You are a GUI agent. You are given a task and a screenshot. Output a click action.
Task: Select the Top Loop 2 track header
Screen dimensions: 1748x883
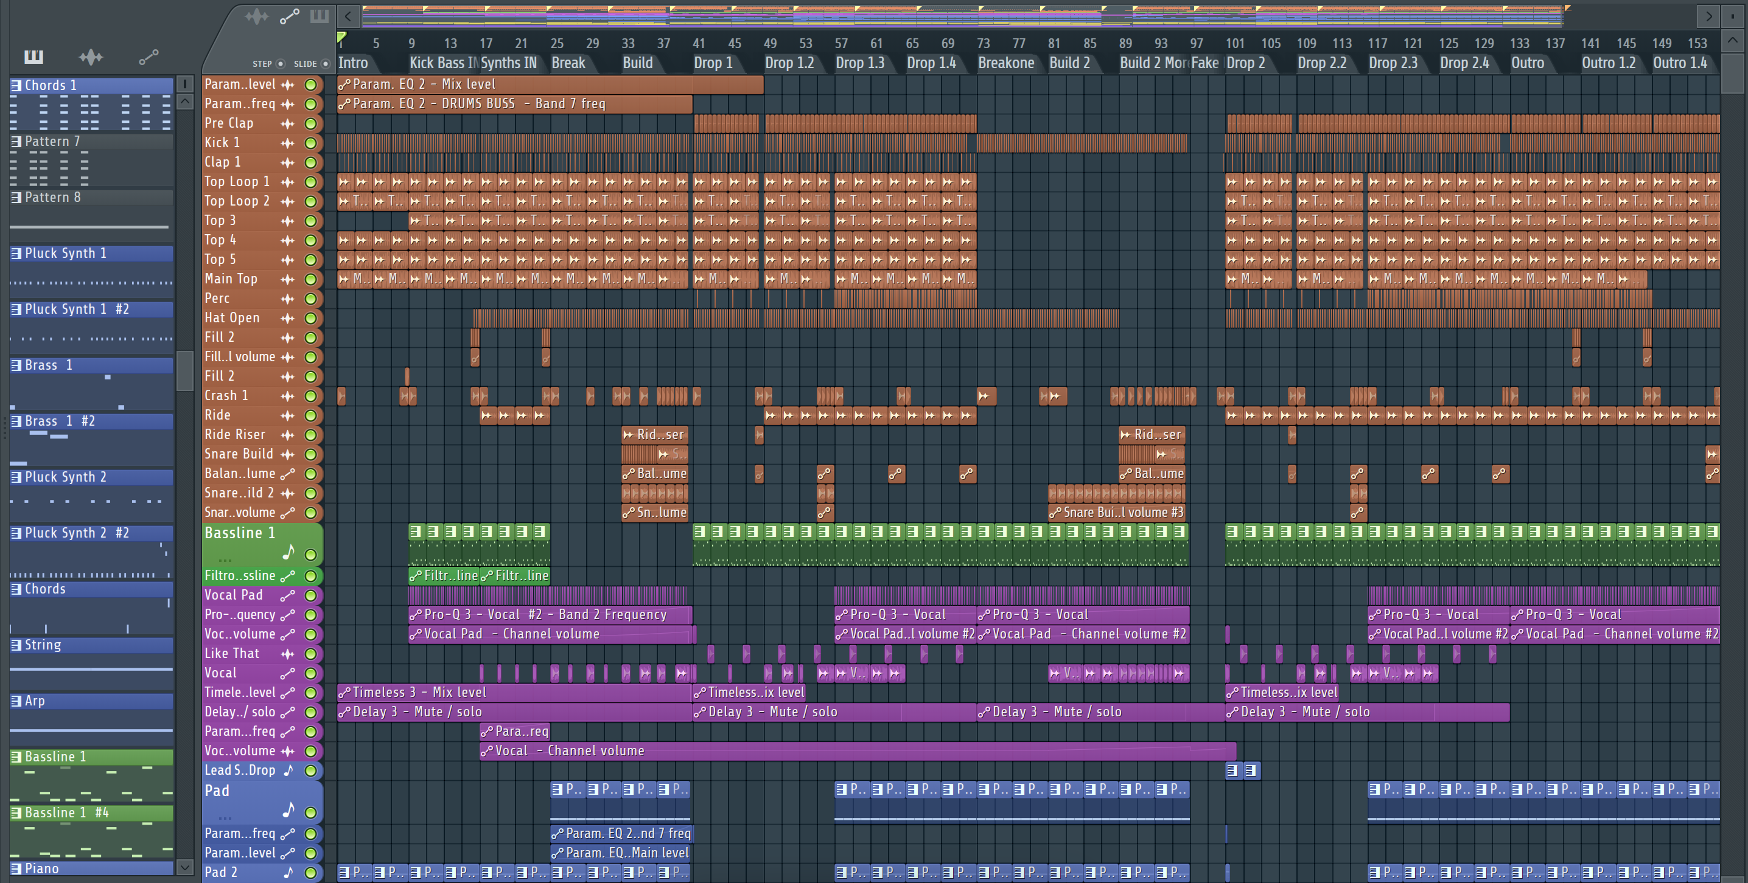[x=262, y=201]
